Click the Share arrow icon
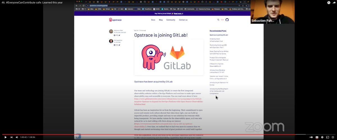 coord(334,3)
